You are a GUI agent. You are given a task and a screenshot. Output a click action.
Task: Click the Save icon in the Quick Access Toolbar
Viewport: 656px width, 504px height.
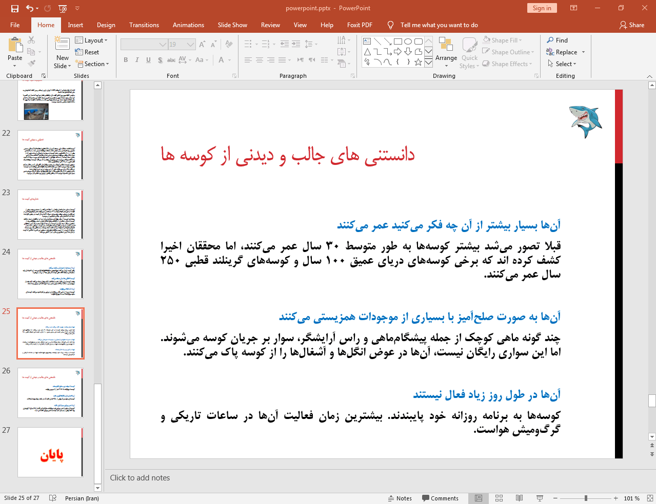(x=15, y=8)
